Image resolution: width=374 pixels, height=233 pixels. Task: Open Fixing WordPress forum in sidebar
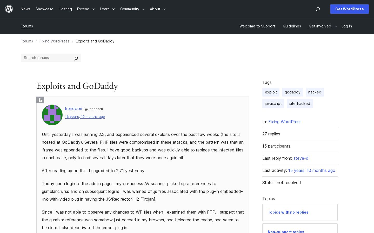(285, 122)
